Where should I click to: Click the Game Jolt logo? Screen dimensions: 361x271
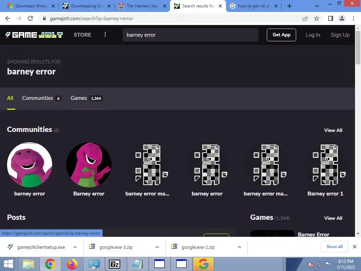point(34,35)
